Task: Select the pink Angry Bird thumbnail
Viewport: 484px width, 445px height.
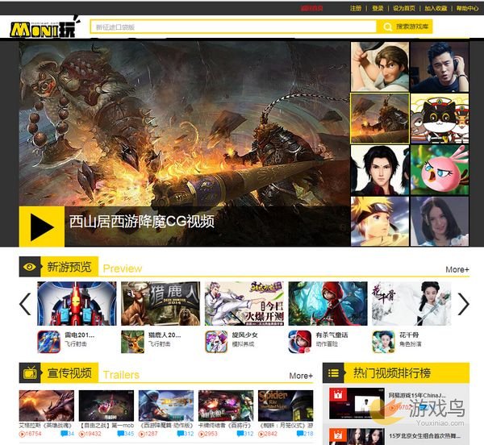Action: pos(440,168)
